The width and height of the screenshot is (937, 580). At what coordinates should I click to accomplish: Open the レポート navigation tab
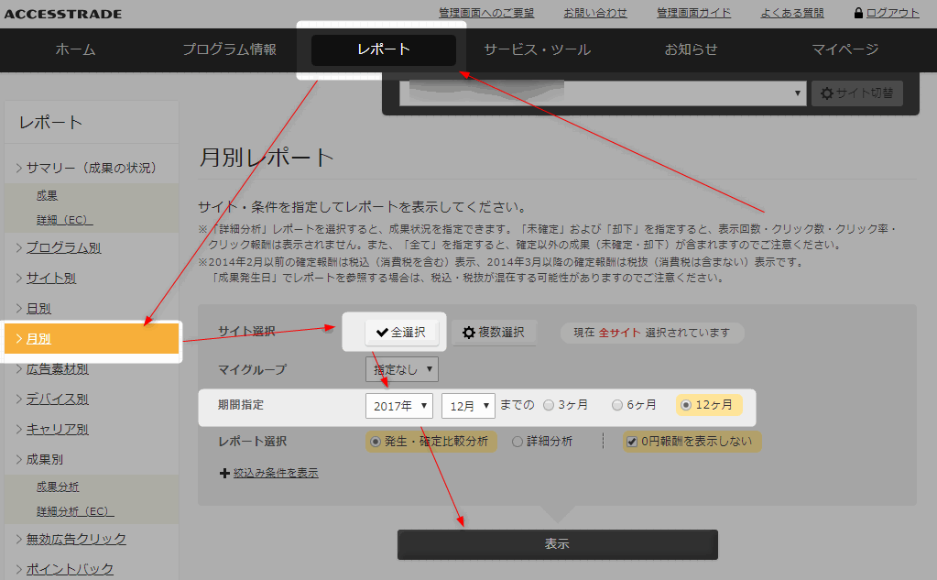click(384, 49)
